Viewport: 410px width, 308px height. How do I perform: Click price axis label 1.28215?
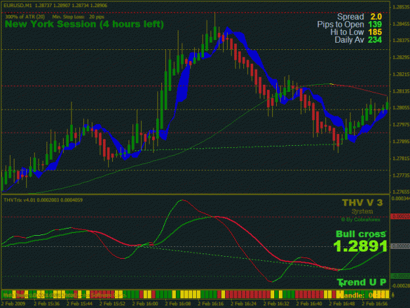pyautogui.click(x=401, y=74)
